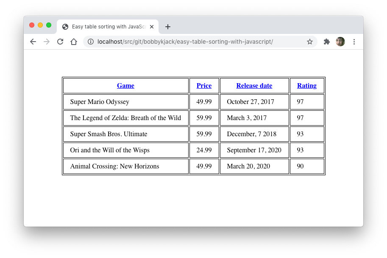View site information icon in address bar
387x258 pixels.
[91, 42]
